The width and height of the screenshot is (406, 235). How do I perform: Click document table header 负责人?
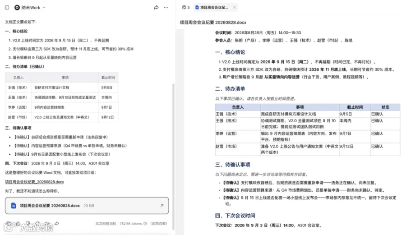pos(238,107)
